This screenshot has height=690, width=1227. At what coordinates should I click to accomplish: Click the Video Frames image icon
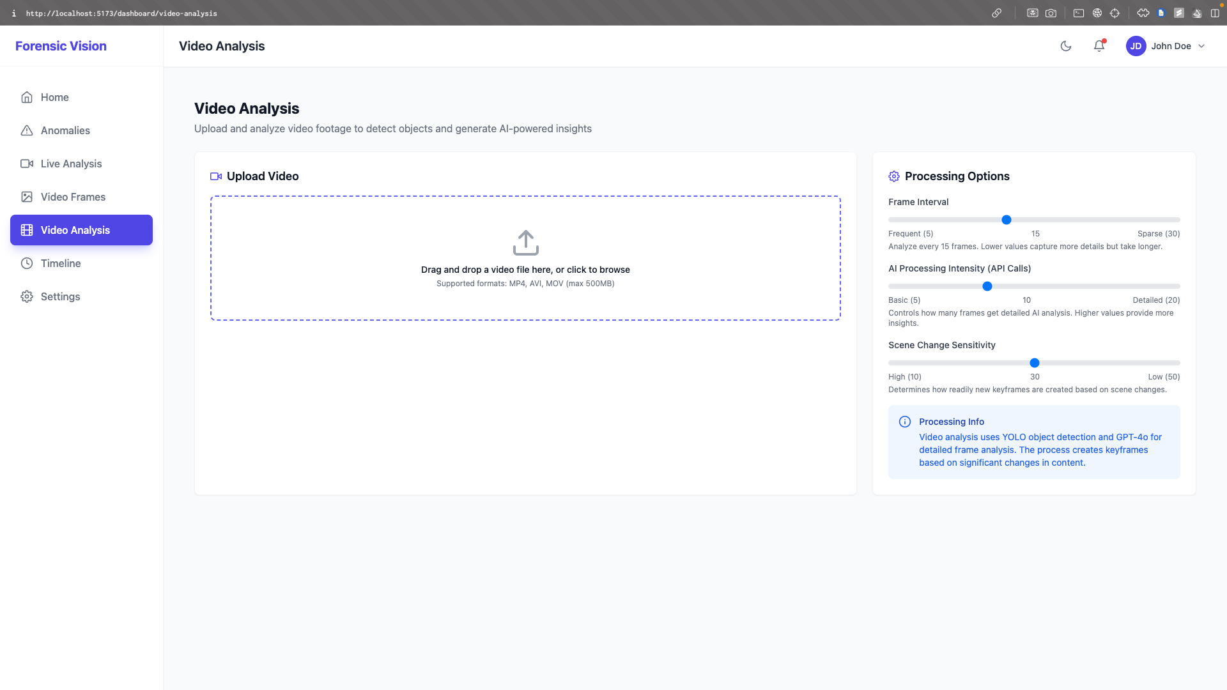coord(27,197)
